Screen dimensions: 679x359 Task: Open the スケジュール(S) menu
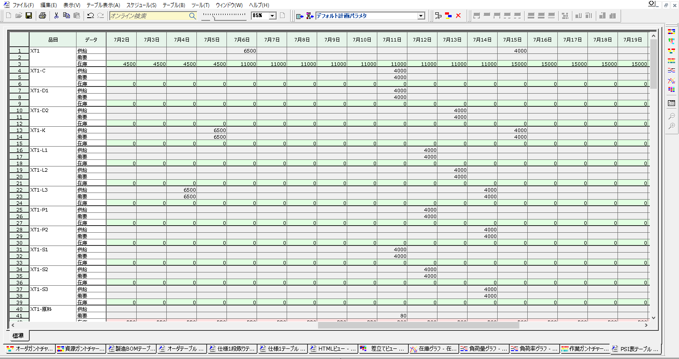(x=141, y=5)
